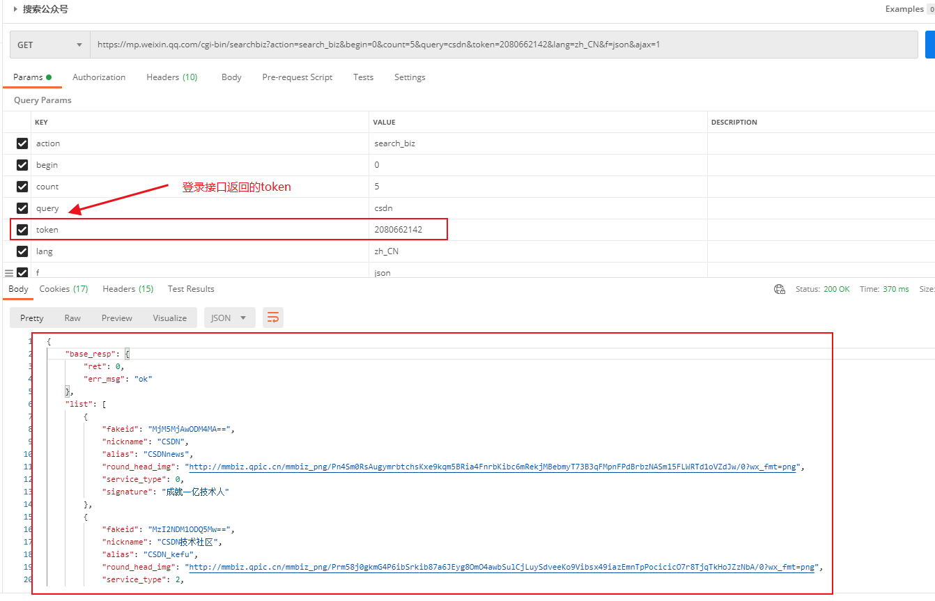Expand the 搜索公众号 request title triangle

pyautogui.click(x=15, y=9)
